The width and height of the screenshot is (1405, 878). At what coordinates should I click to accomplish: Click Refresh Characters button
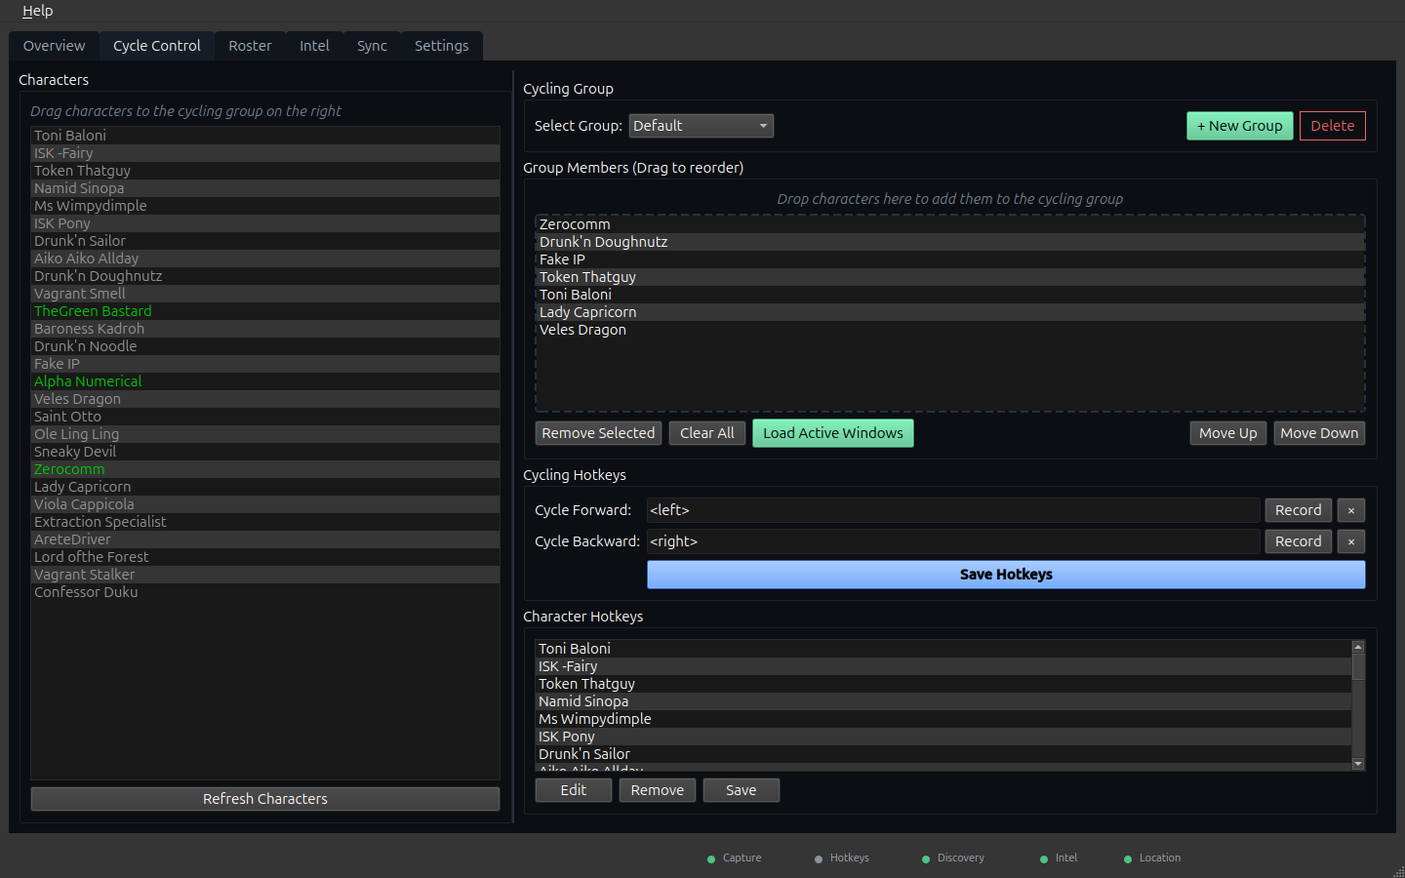(265, 799)
